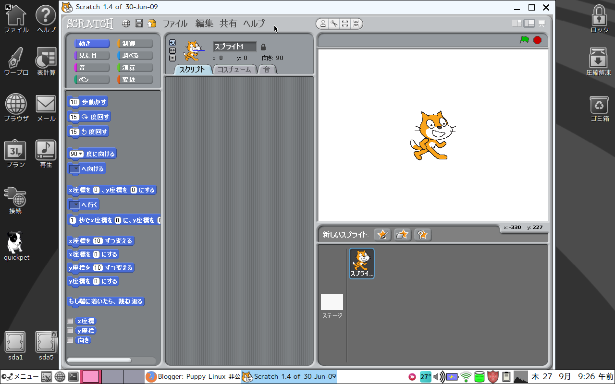The image size is (615, 384).
Task: Switch to the スクリプト tab
Action: 192,70
